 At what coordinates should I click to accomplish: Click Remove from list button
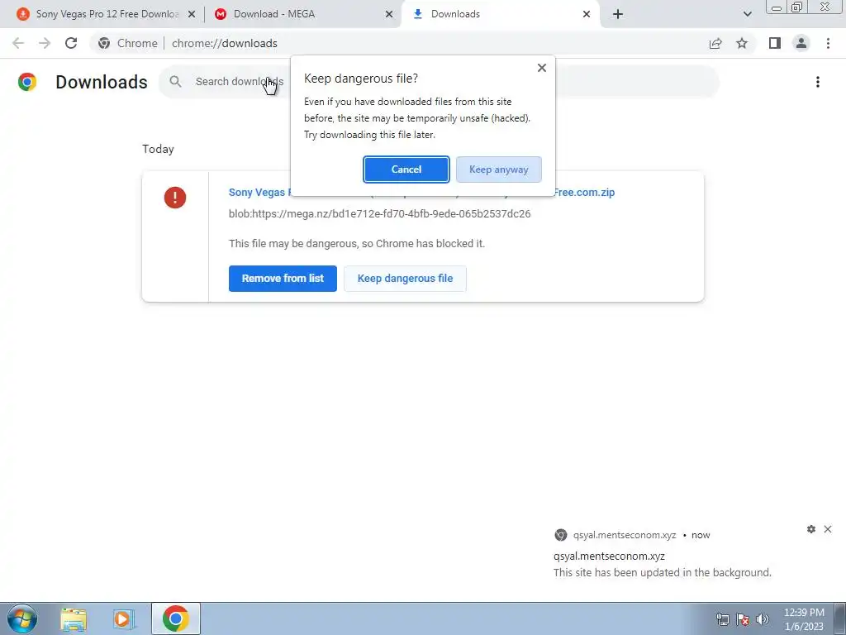click(x=283, y=279)
